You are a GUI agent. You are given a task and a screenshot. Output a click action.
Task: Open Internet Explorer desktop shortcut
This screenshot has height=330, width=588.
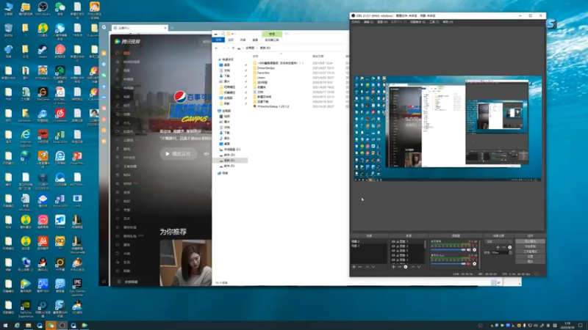click(26, 137)
